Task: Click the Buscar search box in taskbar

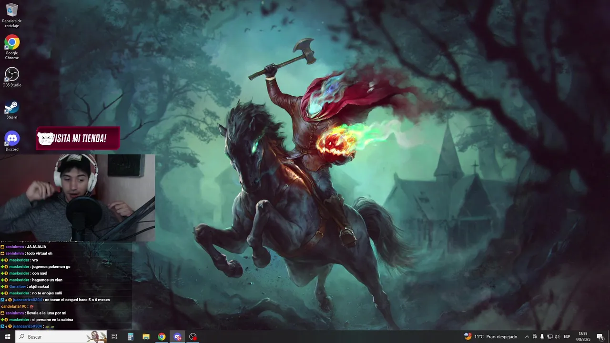Action: coord(61,337)
